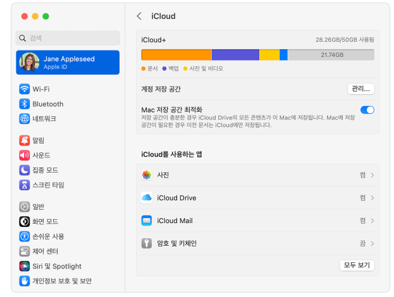Click the purple 백업 storage segment
This screenshot has height=297, width=394.
[235, 55]
